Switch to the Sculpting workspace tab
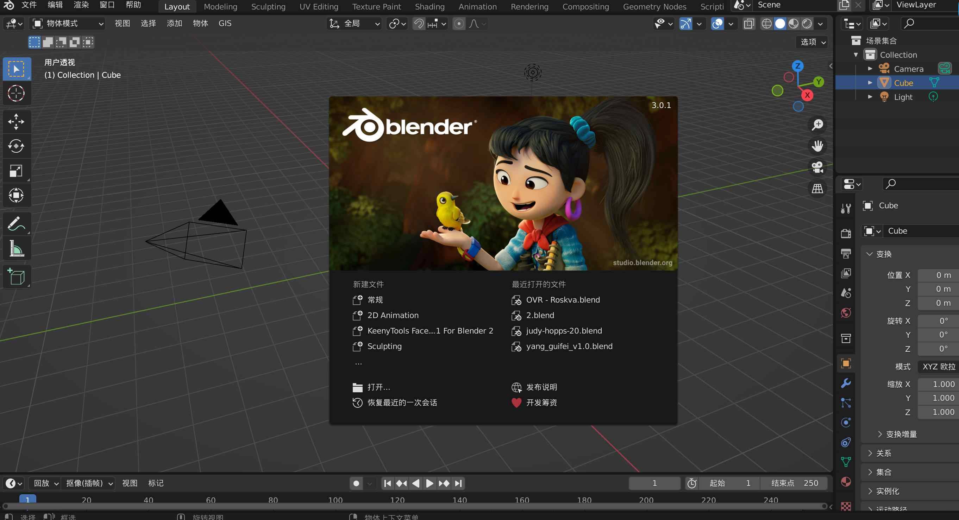The height and width of the screenshot is (520, 959). (x=268, y=6)
